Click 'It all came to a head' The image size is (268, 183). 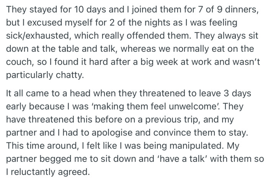click(48, 93)
